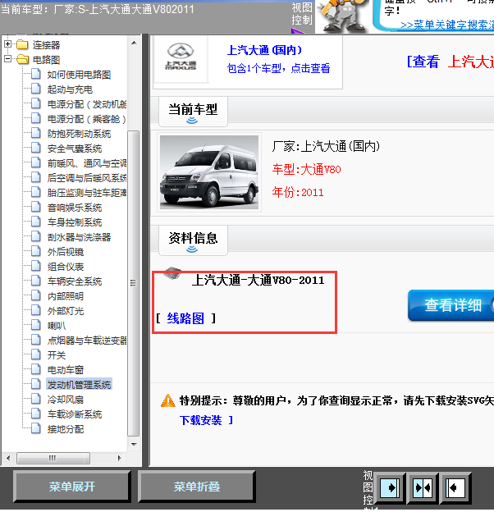Select 电动车窗 item

[x=66, y=370]
